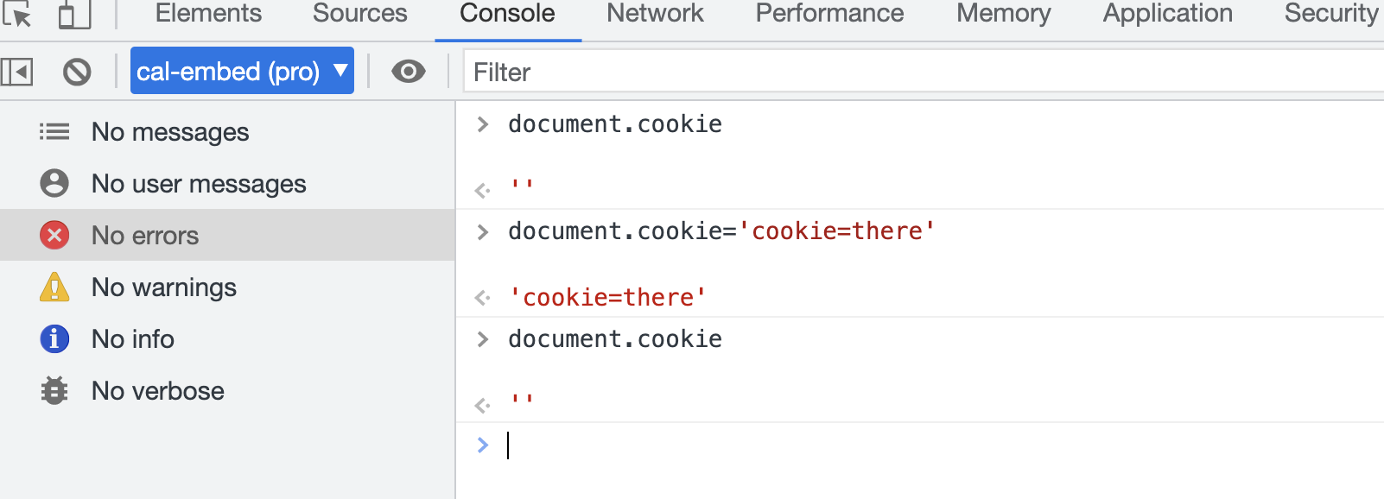Click the blue info icon

(54, 338)
